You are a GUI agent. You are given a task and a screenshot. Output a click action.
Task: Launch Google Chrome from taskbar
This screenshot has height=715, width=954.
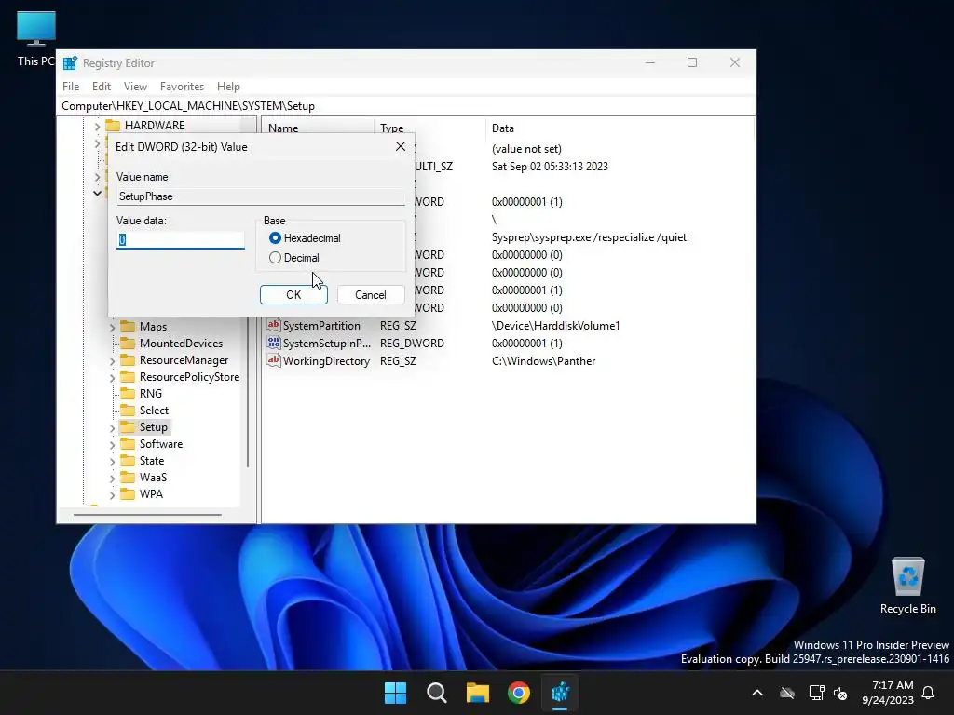coord(519,693)
